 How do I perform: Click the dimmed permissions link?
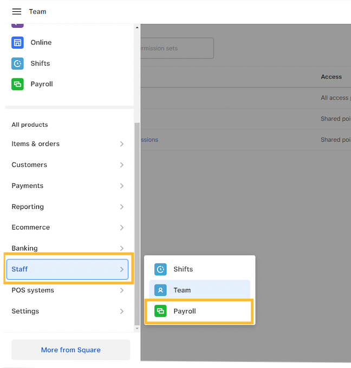(149, 140)
